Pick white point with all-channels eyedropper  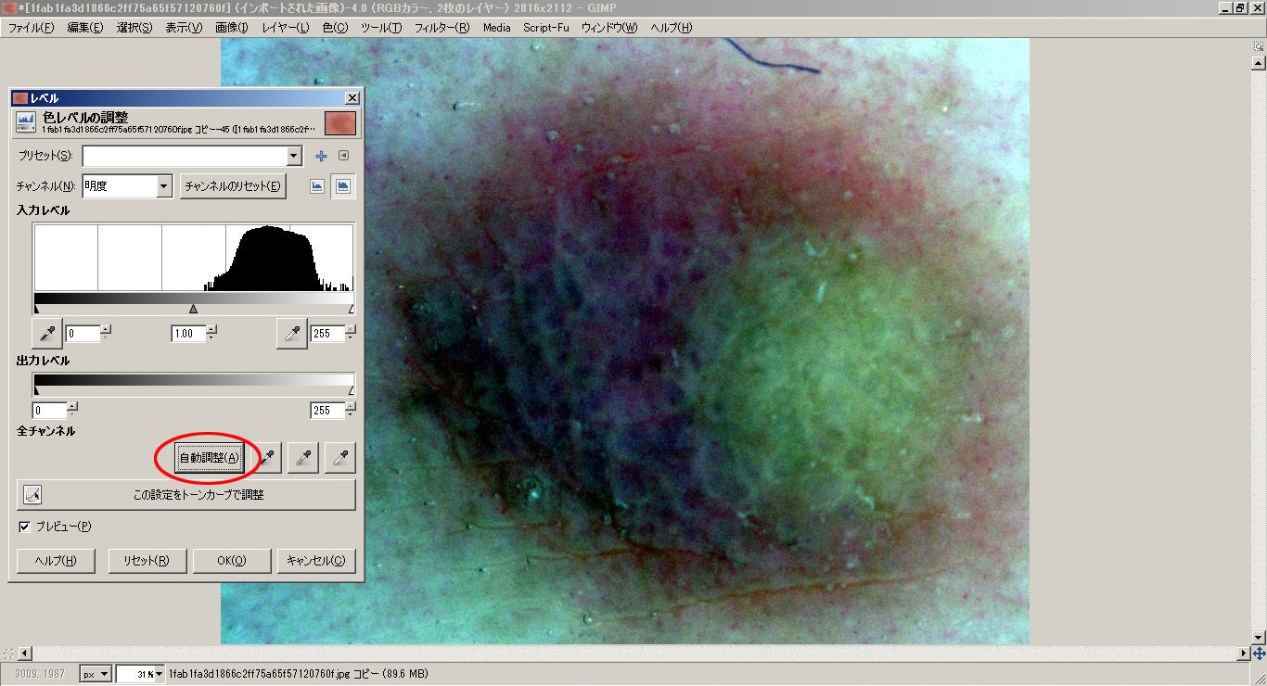click(340, 458)
